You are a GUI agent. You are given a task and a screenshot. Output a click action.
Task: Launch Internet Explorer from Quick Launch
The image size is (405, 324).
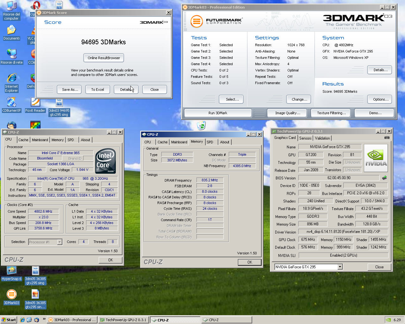pyautogui.click(x=22, y=320)
